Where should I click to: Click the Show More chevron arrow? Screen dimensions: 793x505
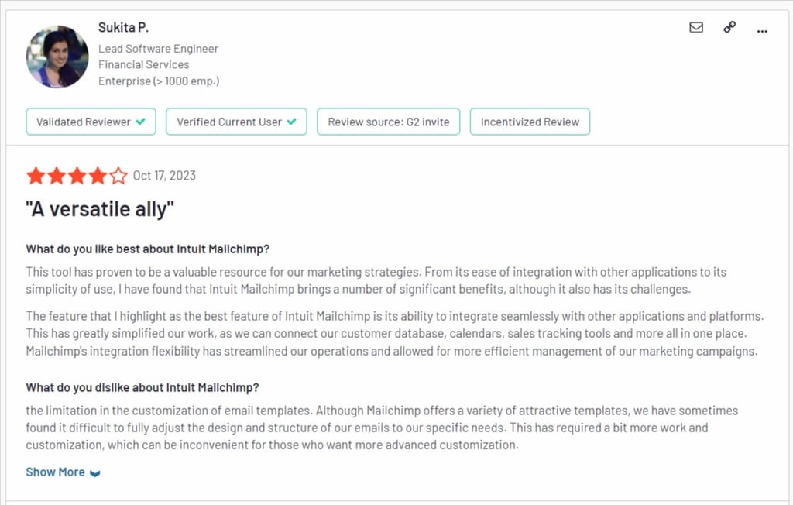95,473
